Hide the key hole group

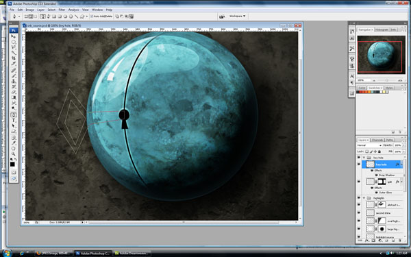click(359, 158)
